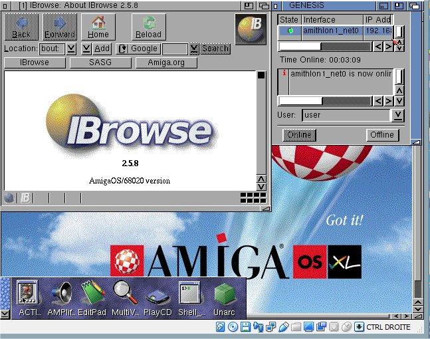This screenshot has width=430, height=339.
Task: Open the GENESiS User dropdown
Action: click(x=397, y=115)
